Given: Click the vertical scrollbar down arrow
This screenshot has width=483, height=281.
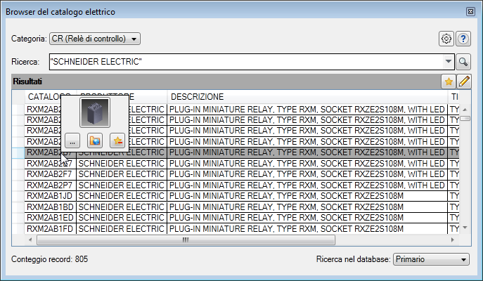Looking at the screenshot, I should (465, 228).
